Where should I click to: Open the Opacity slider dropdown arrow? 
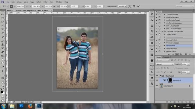click(188, 64)
